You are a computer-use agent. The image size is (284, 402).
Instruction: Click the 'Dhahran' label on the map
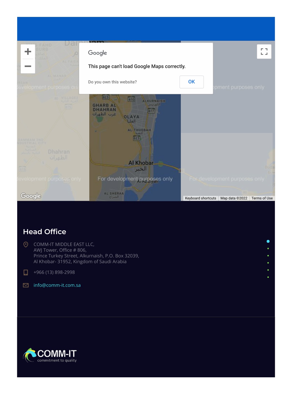tap(59, 155)
